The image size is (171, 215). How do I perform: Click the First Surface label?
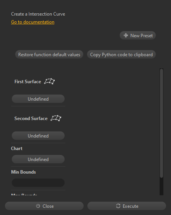[28, 82]
